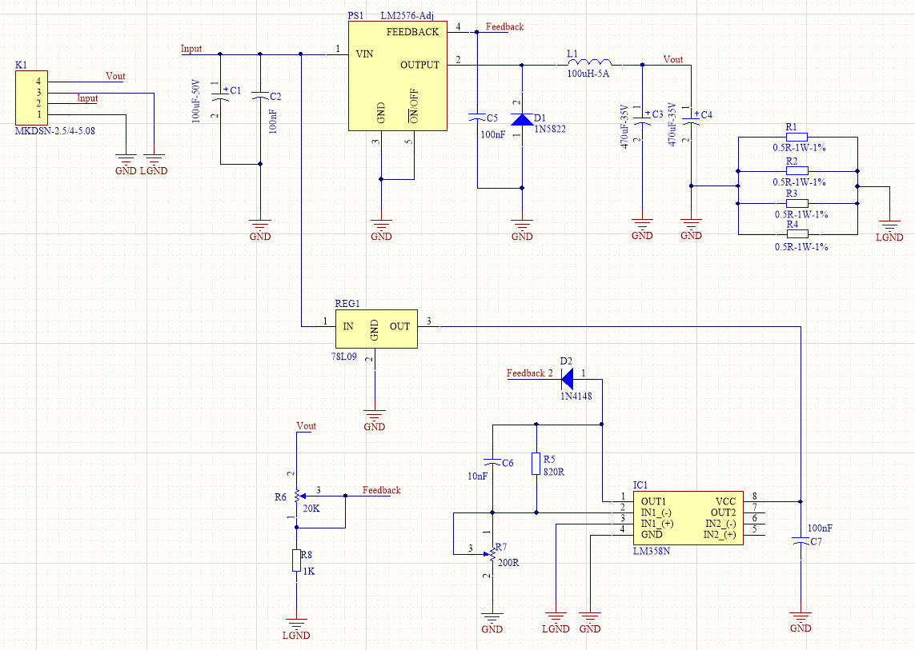Image resolution: width=915 pixels, height=650 pixels.
Task: Click the Input net label left of C1
Action: (191, 49)
